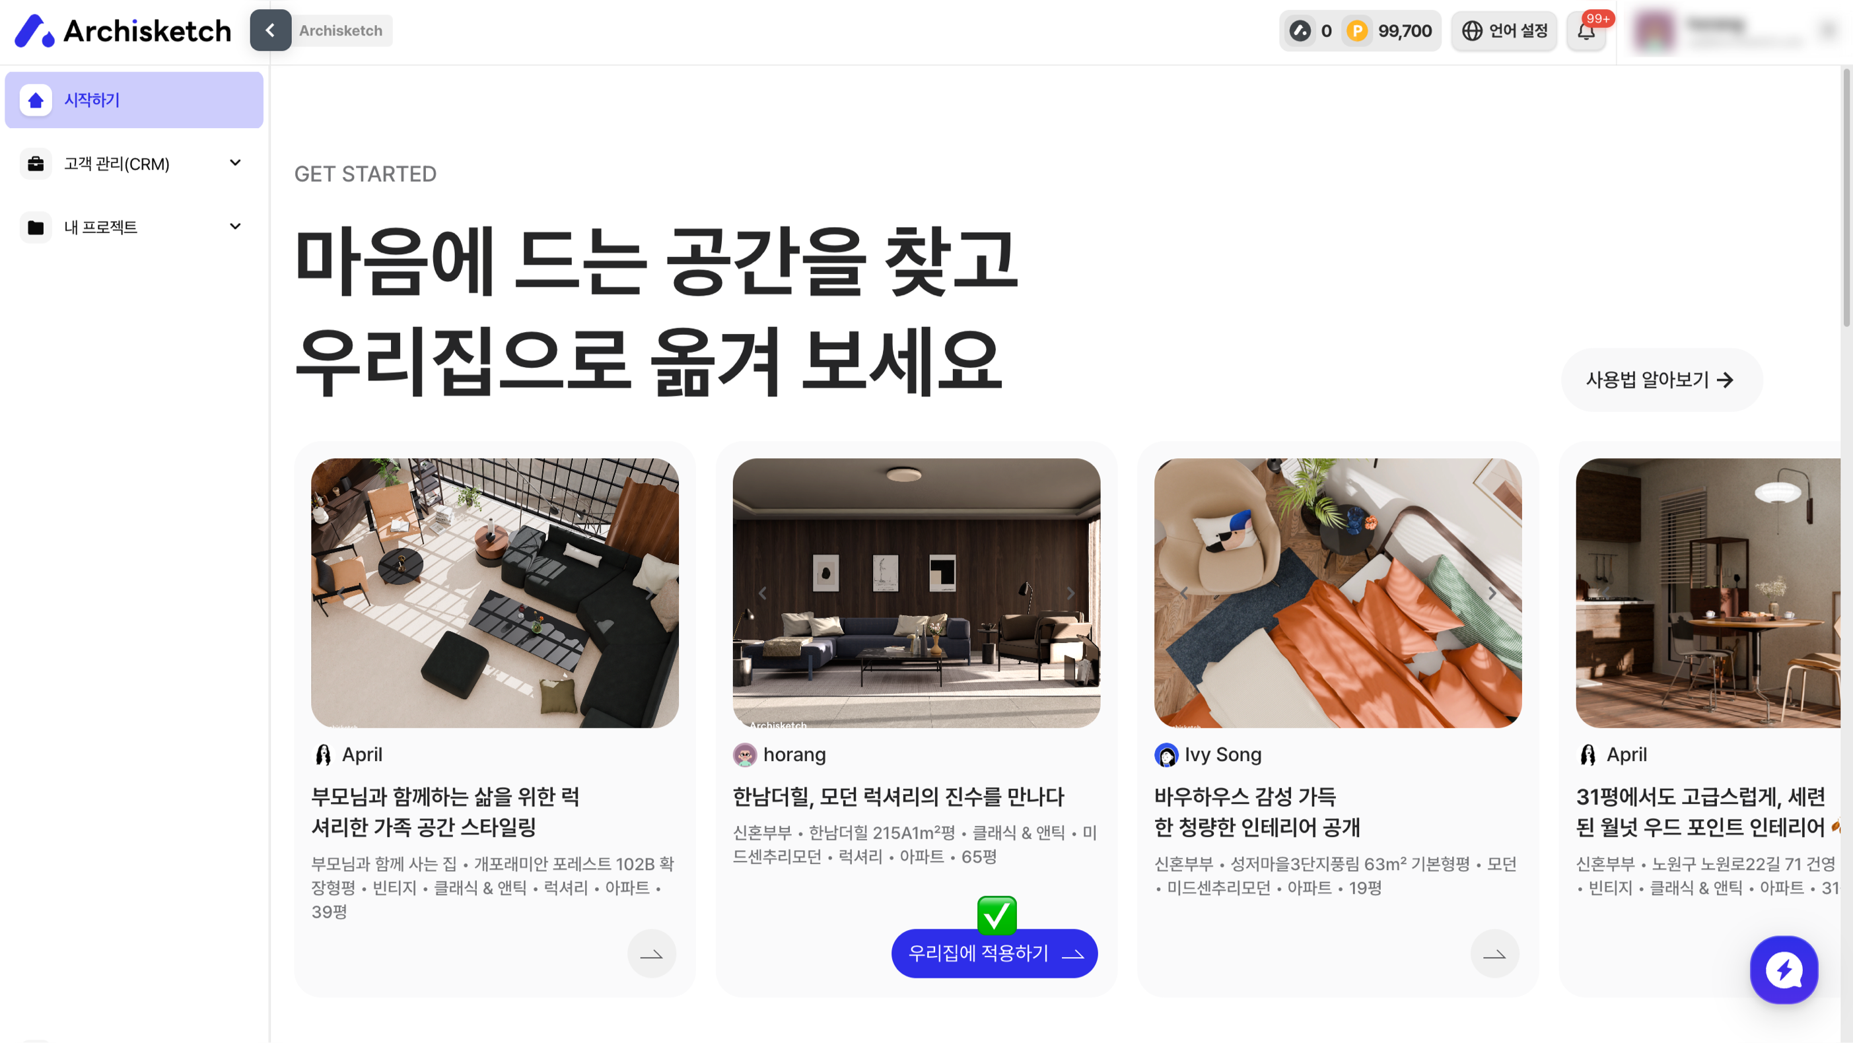Show previous image on Ivy Song's card
The width and height of the screenshot is (1853, 1043).
click(1183, 593)
